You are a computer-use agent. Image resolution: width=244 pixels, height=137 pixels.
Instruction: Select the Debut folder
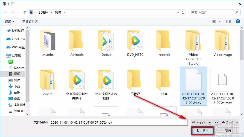pyautogui.click(x=106, y=43)
